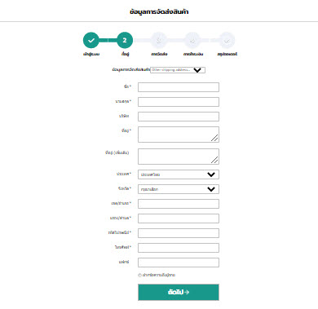Click the postal code input field
Viewport: 318px width, 309px height.
(179, 233)
